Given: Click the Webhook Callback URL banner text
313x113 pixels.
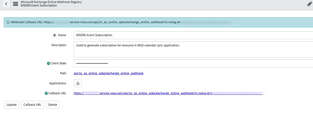Looking at the screenshot, I should coord(96,22).
